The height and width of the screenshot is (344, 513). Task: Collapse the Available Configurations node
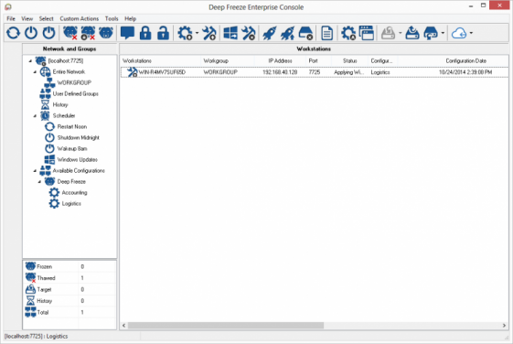coord(35,171)
